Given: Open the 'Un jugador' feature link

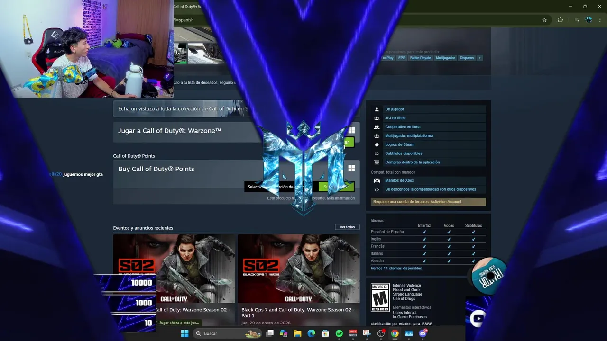Looking at the screenshot, I should tap(395, 109).
